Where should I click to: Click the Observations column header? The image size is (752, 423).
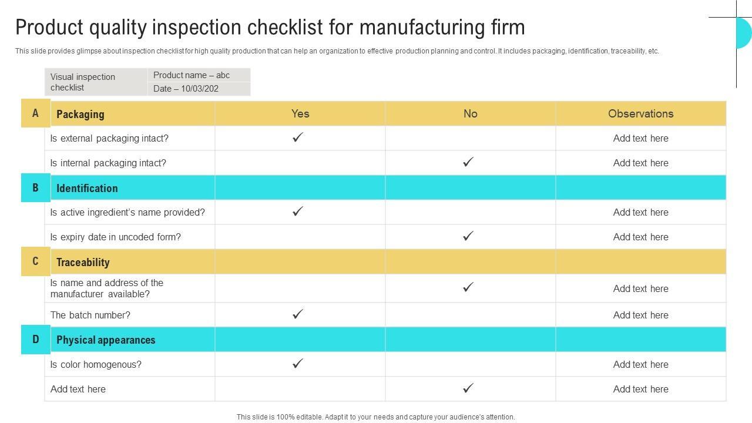pyautogui.click(x=640, y=113)
